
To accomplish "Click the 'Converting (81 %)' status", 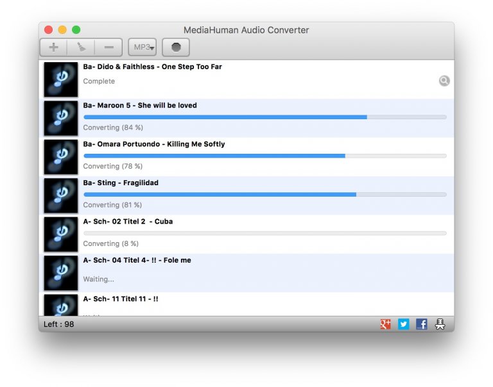I will click(x=112, y=205).
